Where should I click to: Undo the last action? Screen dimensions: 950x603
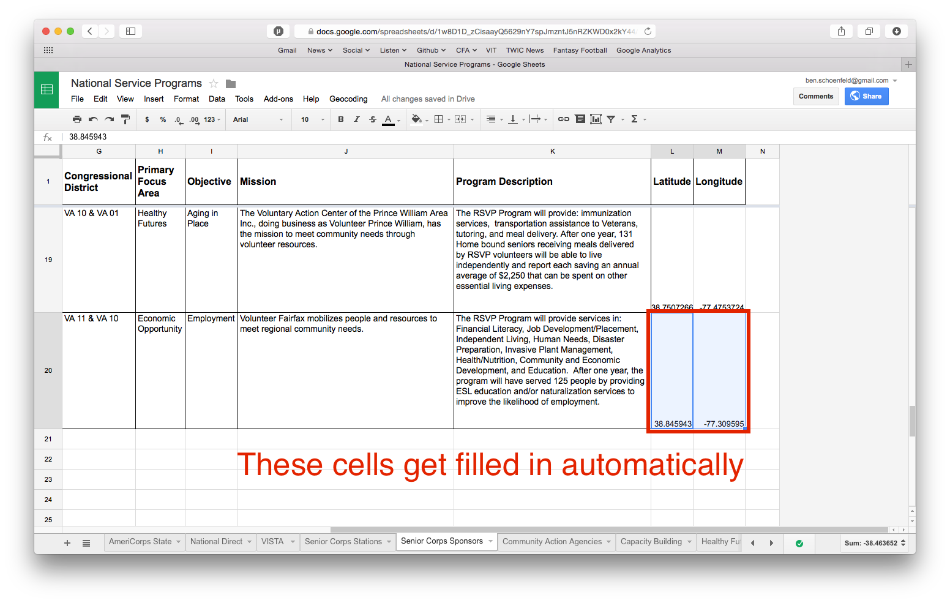(93, 119)
